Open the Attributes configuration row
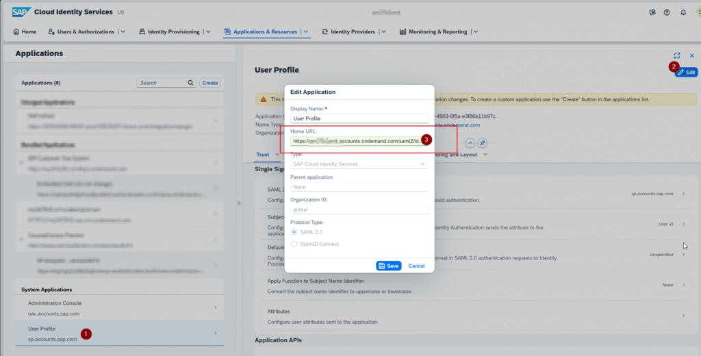 pos(476,316)
